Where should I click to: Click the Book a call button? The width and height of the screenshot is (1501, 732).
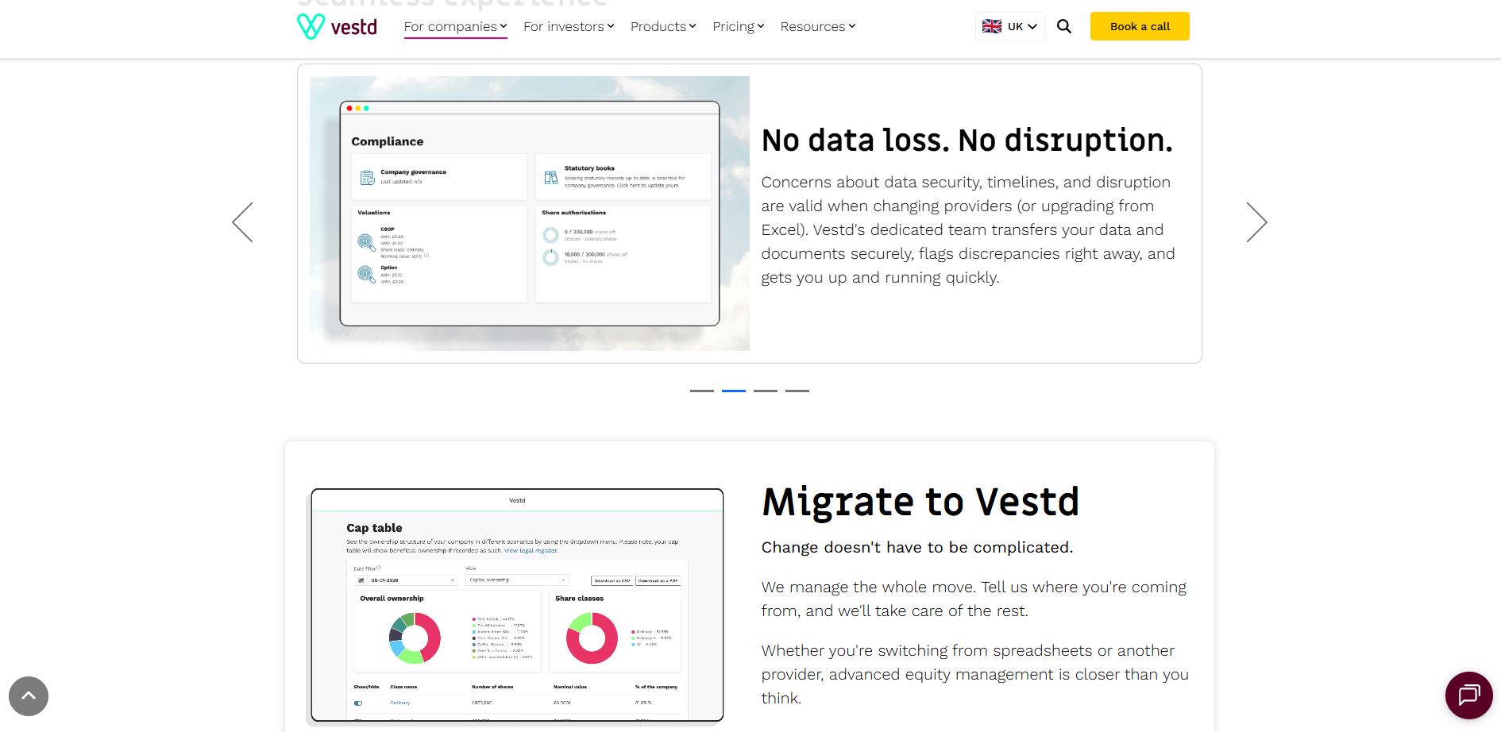click(1140, 26)
